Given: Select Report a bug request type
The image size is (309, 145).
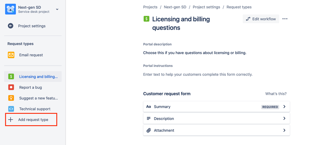Looking at the screenshot, I should click(31, 87).
